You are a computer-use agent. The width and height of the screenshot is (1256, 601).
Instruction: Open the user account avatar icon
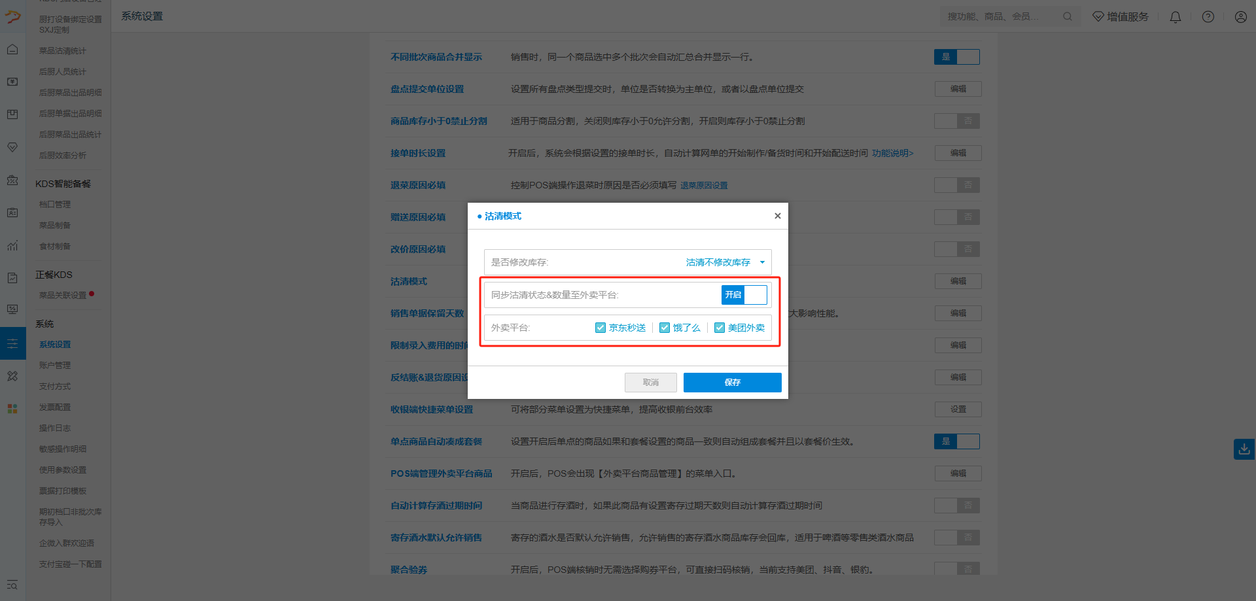coord(1241,17)
